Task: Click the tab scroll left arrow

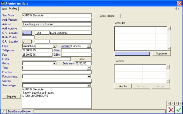Action: [x=175, y=9]
